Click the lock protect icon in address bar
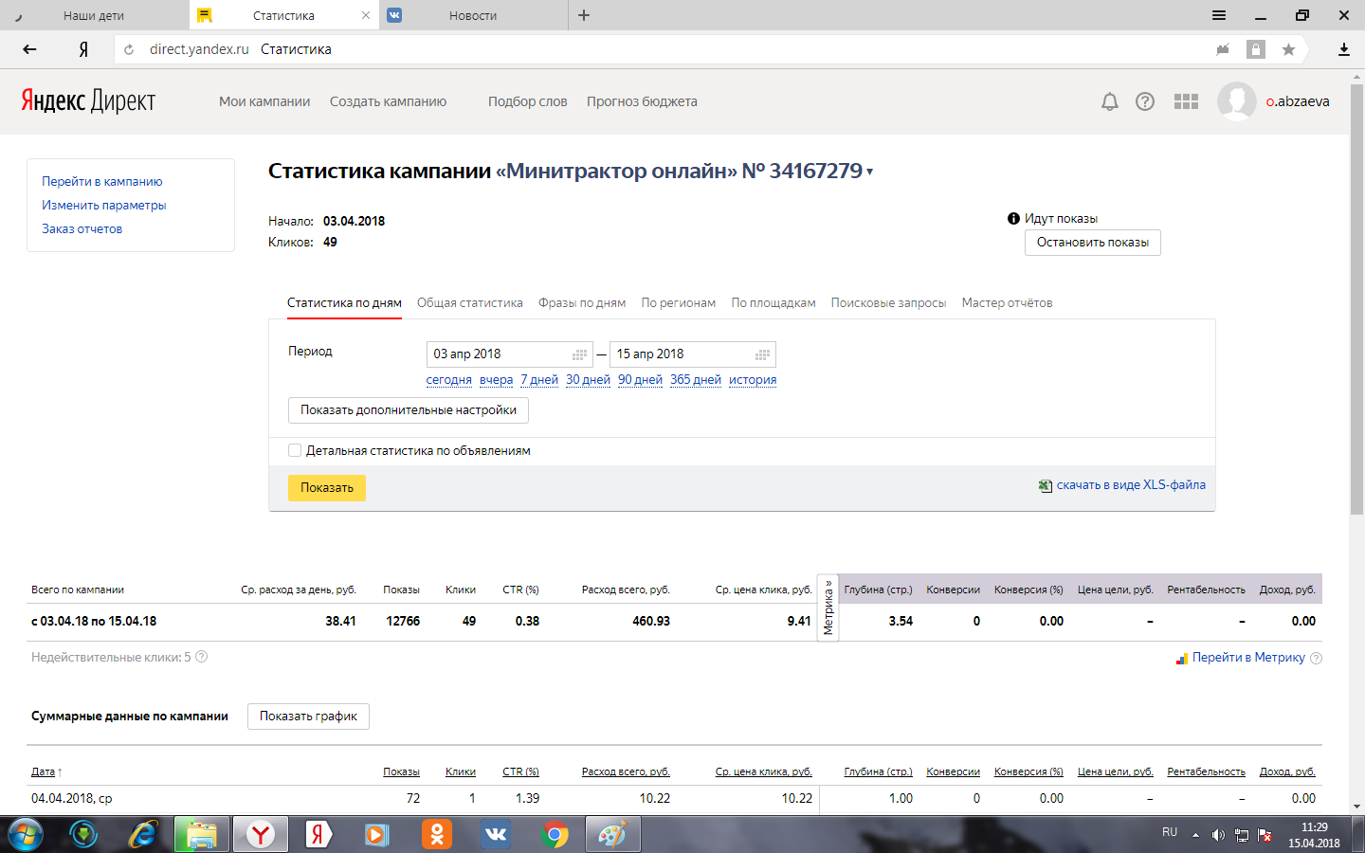 [x=1256, y=49]
